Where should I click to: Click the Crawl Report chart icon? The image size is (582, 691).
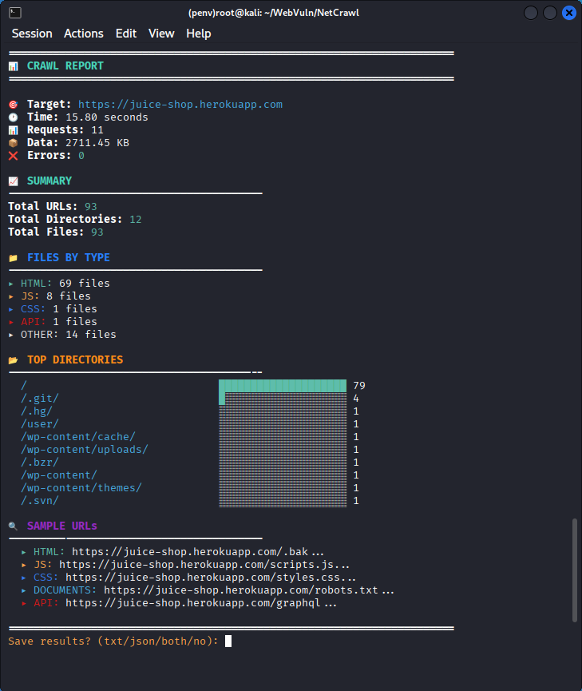(13, 66)
